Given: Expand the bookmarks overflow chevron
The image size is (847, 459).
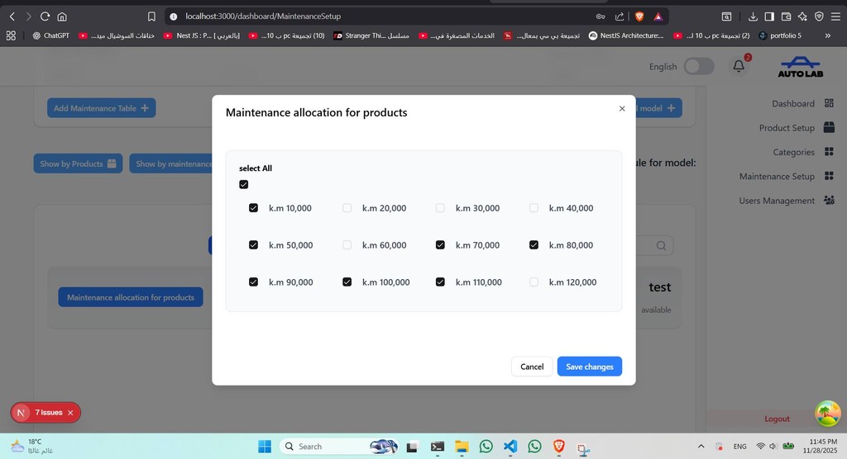Looking at the screenshot, I should pos(828,35).
